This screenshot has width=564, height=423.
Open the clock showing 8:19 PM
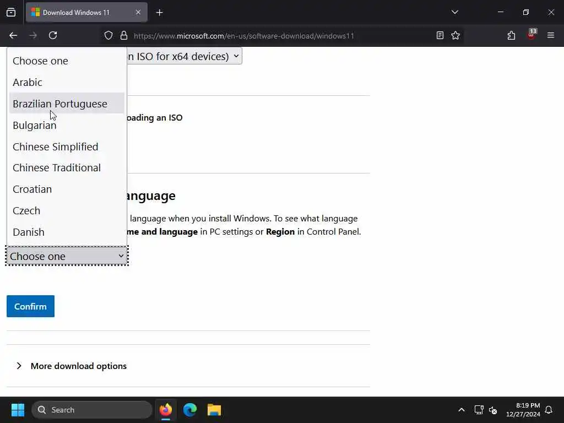tap(523, 410)
